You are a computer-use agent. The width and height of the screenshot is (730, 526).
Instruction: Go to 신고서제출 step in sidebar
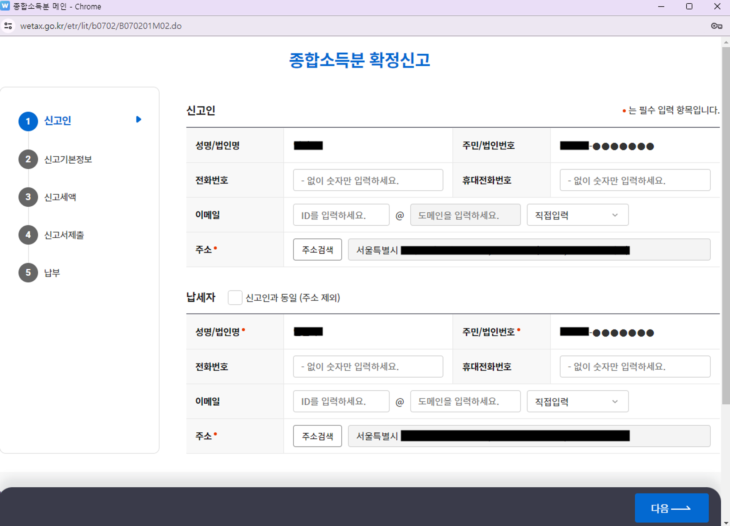pyautogui.click(x=64, y=235)
